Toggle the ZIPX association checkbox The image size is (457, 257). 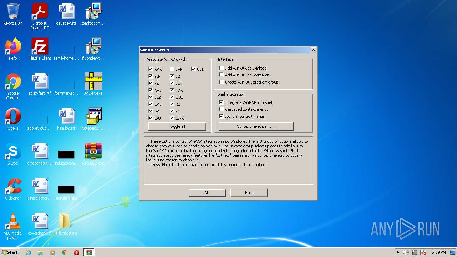(x=172, y=118)
